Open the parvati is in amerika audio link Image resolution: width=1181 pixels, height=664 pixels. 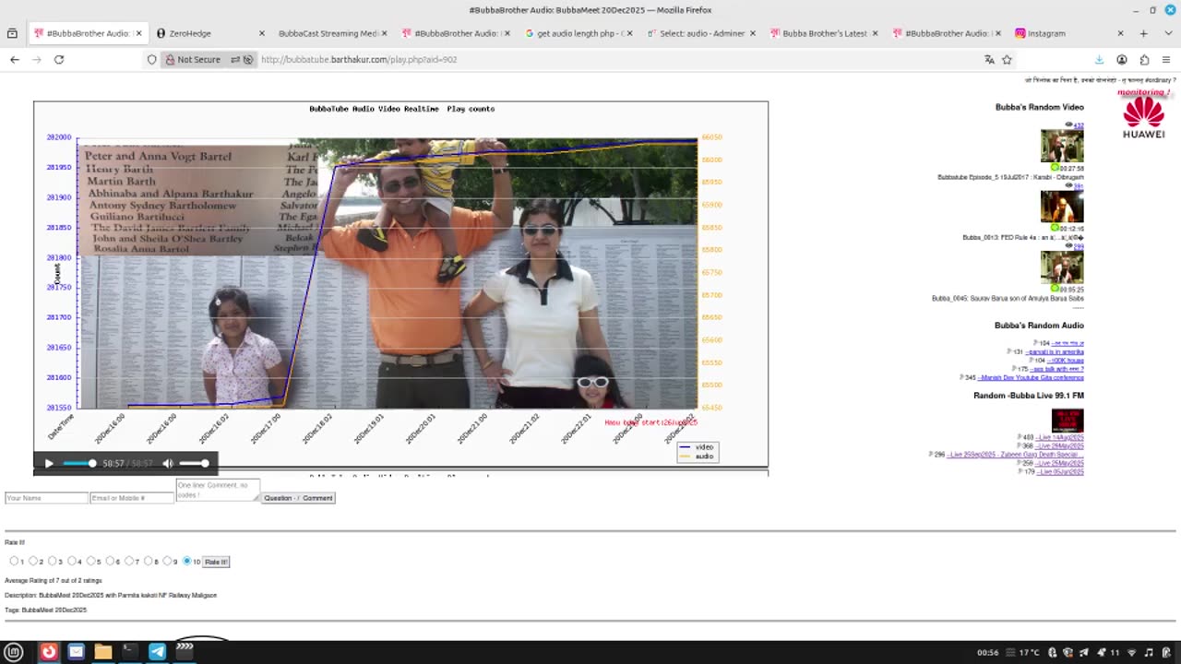tap(1055, 351)
